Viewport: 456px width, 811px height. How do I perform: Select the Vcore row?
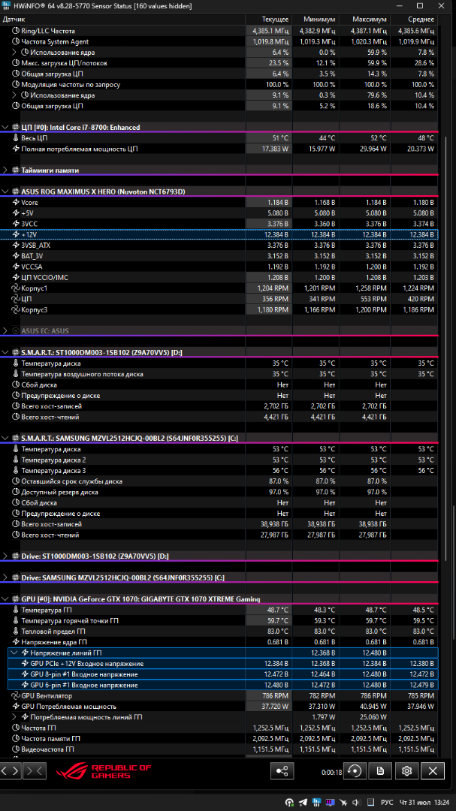[x=219, y=202]
